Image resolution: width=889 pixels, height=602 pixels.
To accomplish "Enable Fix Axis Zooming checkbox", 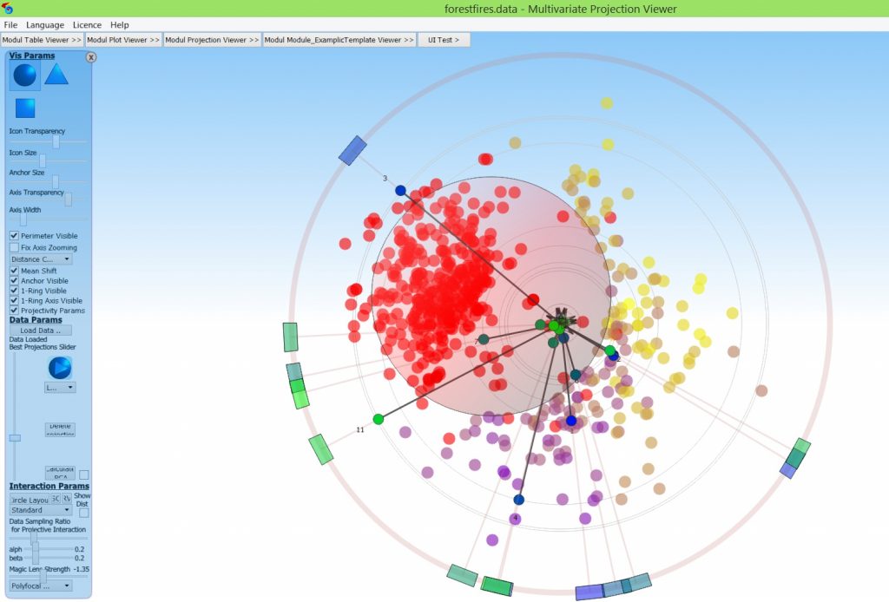I will point(14,247).
